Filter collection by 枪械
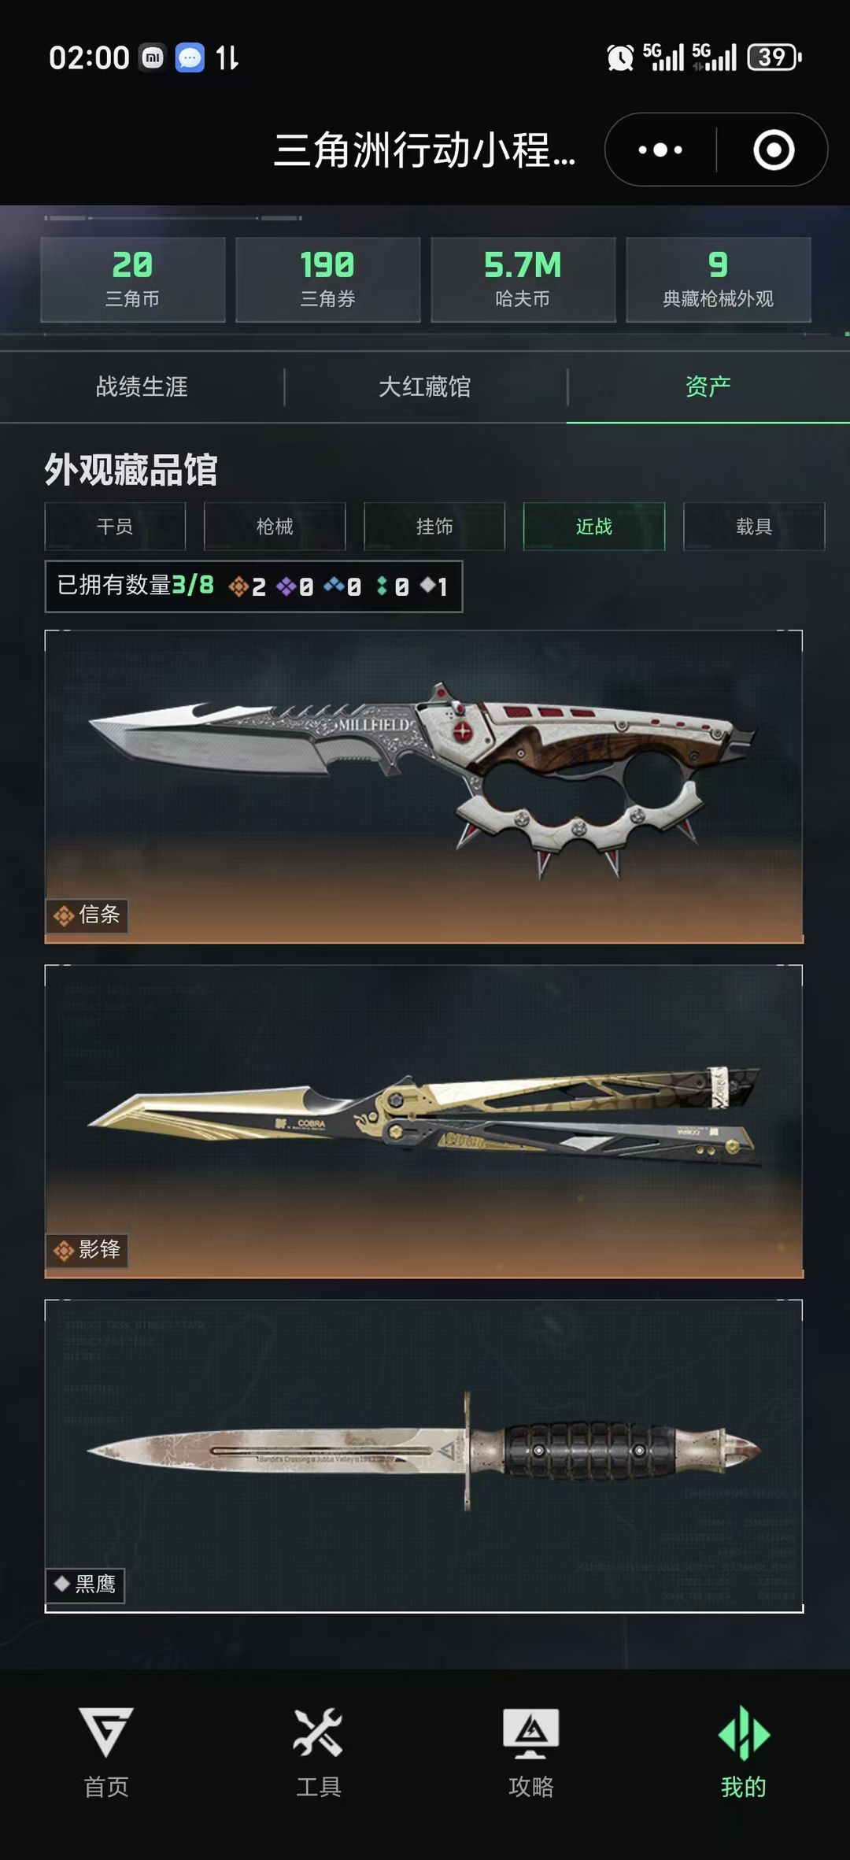The height and width of the screenshot is (1860, 850). [275, 526]
